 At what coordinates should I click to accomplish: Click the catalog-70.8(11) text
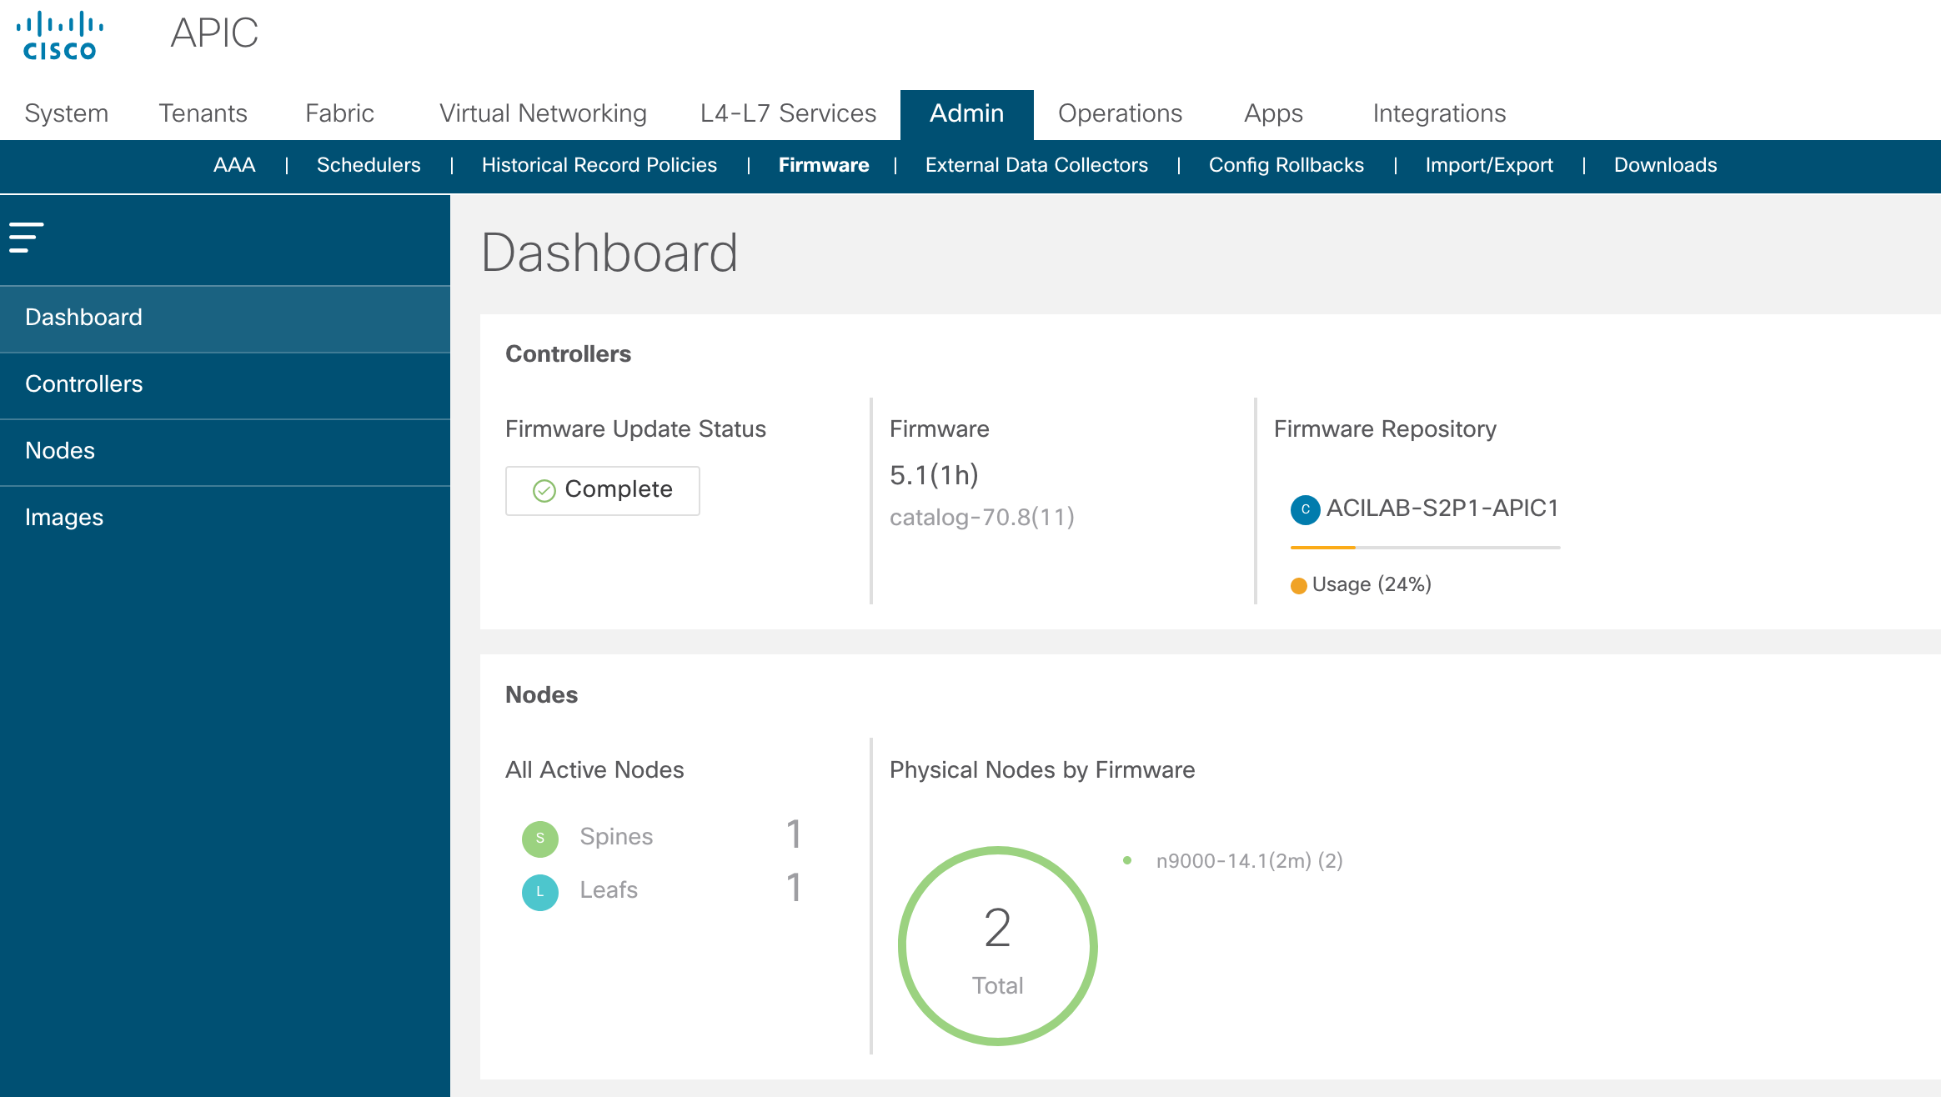coord(981,518)
